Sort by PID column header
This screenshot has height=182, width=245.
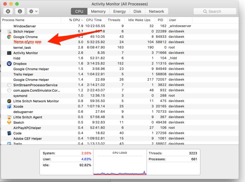click(x=161, y=20)
